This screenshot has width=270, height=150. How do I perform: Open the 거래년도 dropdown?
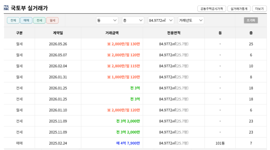(191, 21)
